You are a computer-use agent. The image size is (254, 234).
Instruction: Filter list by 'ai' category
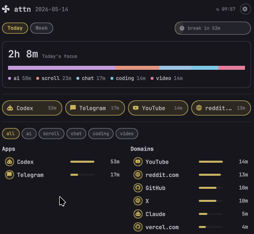pos(29,134)
